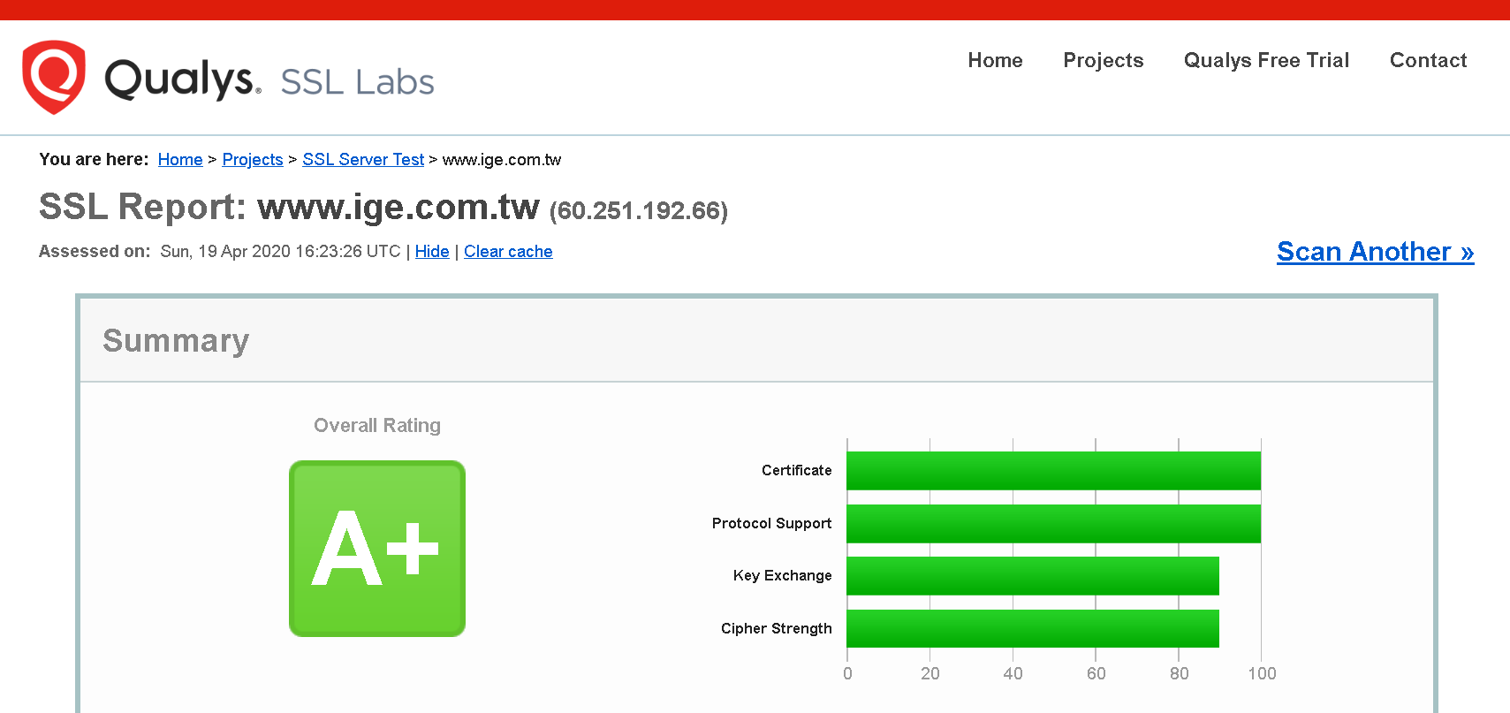
Task: Click the www.ige.com.tw breadcrumb text
Action: click(502, 159)
